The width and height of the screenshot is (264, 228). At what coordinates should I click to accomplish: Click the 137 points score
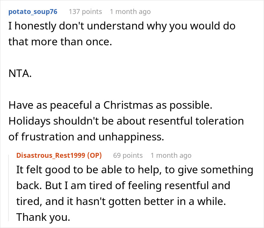[x=85, y=12]
